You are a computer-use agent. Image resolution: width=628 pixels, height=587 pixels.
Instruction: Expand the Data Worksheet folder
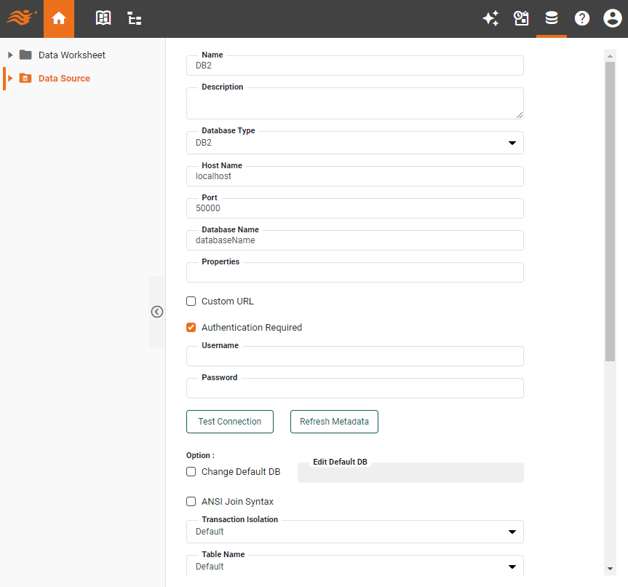tap(9, 55)
